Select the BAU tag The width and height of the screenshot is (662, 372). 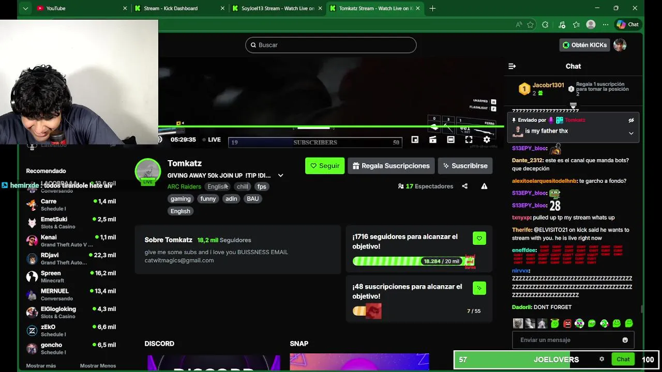click(x=253, y=199)
